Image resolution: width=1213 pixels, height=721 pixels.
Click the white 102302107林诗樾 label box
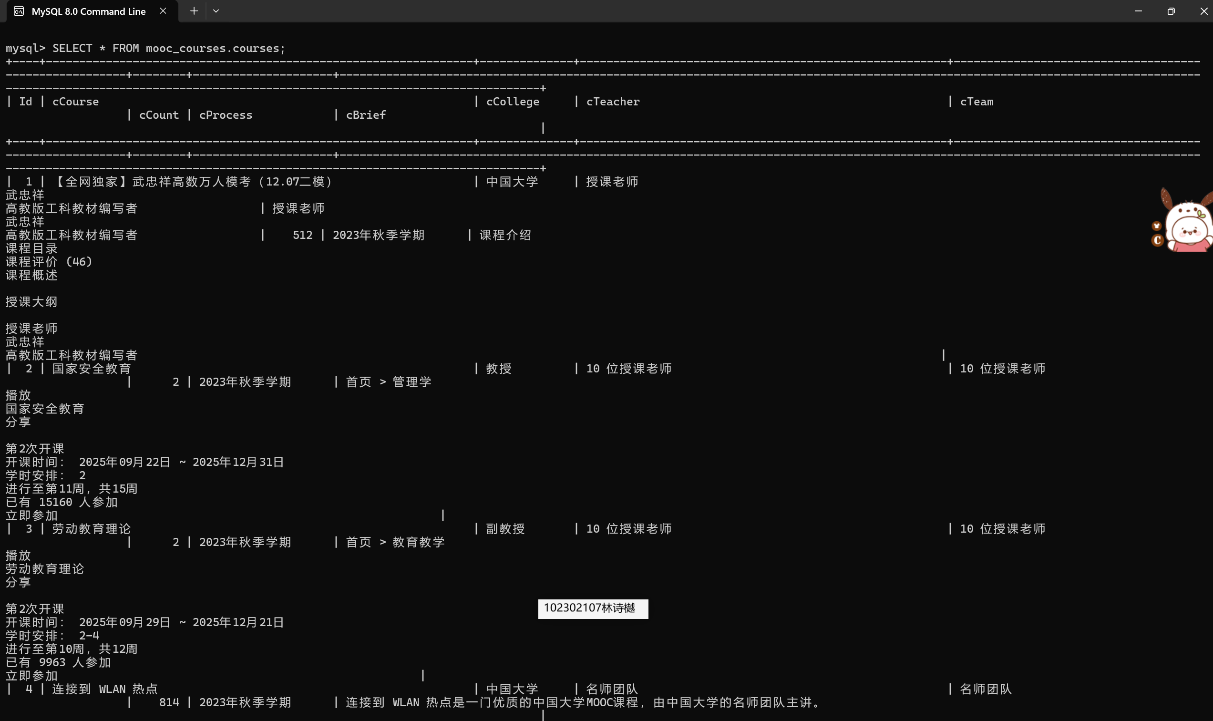click(x=593, y=608)
